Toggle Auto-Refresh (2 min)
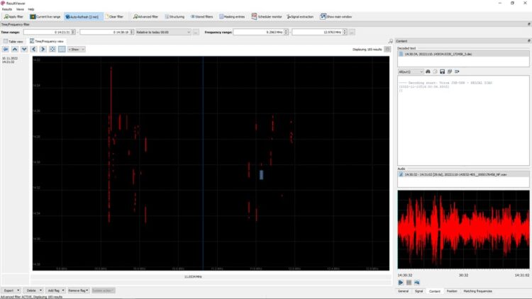The image size is (532, 299). click(84, 16)
